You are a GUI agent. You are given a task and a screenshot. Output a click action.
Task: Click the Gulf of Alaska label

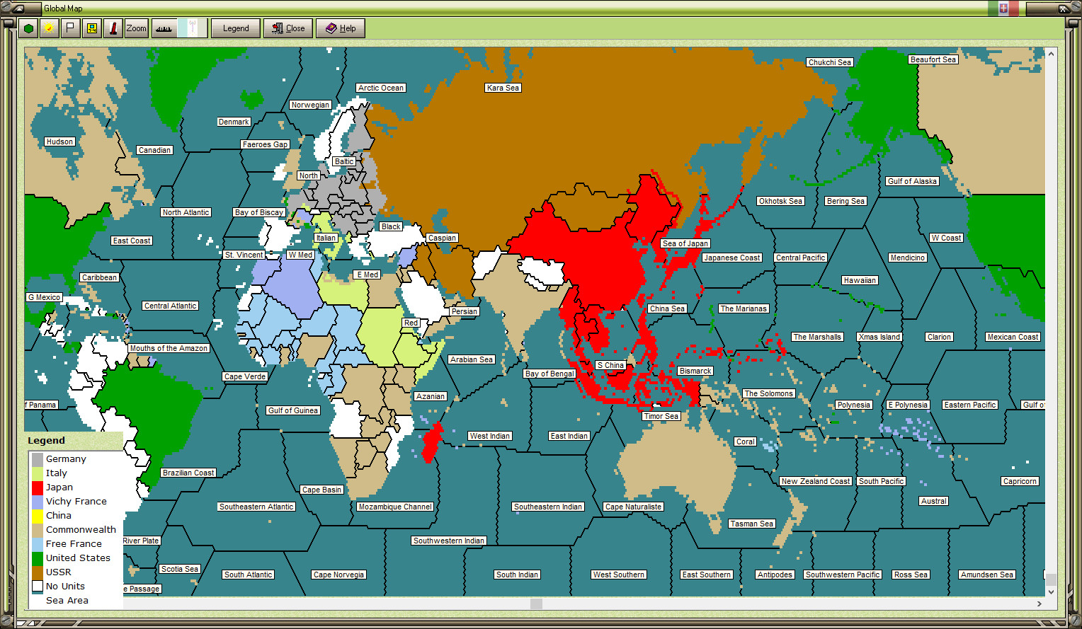pyautogui.click(x=912, y=181)
